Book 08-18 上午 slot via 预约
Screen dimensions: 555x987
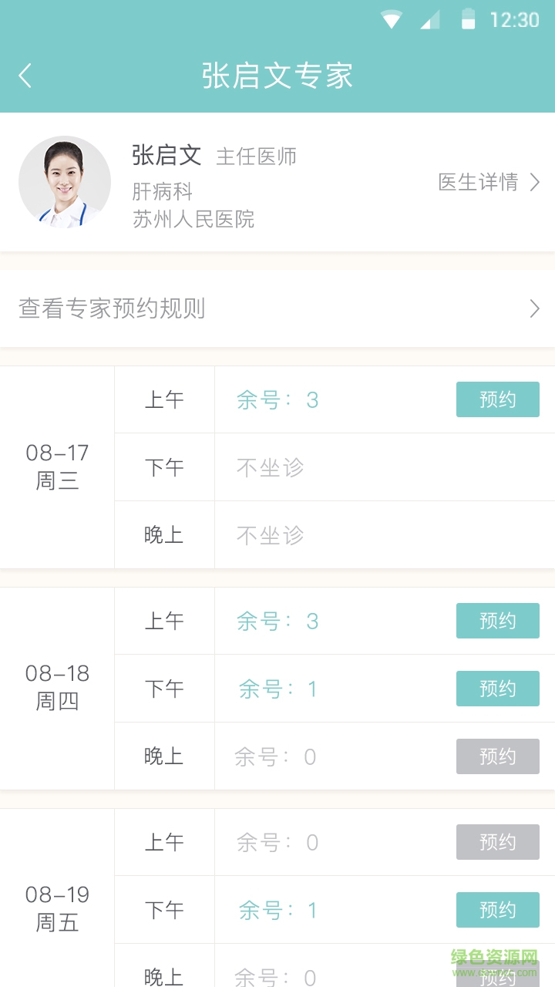click(x=497, y=621)
